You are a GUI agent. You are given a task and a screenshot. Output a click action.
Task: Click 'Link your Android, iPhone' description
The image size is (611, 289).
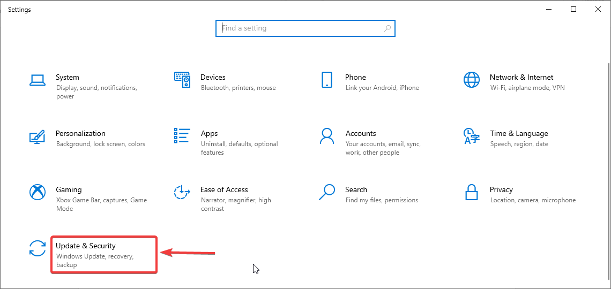(x=382, y=88)
